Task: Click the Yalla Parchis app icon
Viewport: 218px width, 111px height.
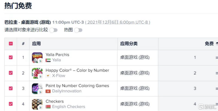Action: pyautogui.click(x=37, y=57)
